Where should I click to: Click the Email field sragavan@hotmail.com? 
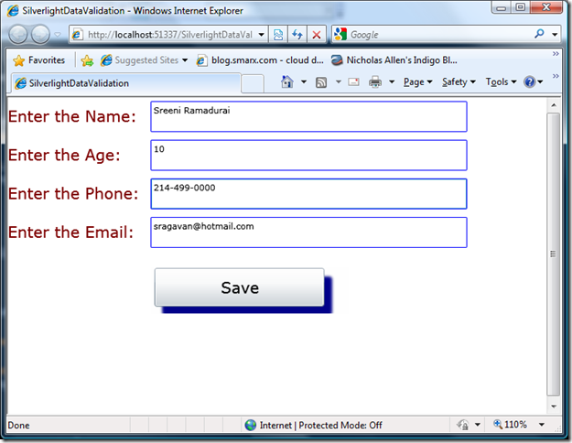coord(308,232)
